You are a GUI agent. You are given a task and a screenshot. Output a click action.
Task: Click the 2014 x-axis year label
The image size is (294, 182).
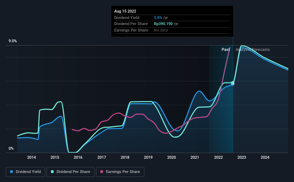(32, 158)
